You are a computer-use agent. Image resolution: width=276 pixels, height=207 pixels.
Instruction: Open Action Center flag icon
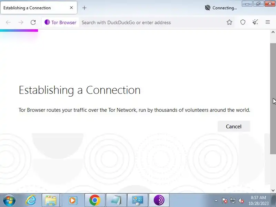225,200
